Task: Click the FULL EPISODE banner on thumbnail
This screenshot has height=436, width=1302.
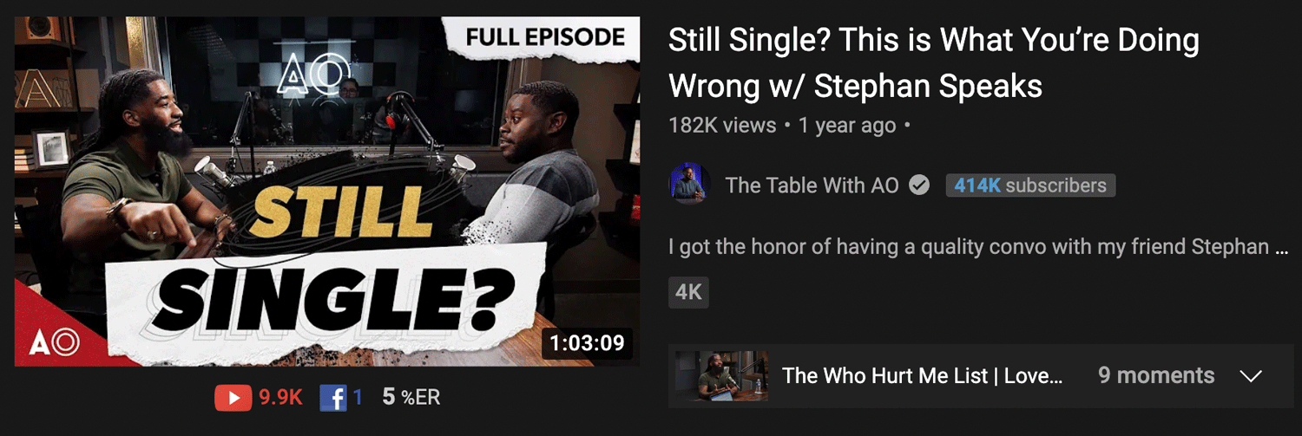Action: [x=545, y=37]
